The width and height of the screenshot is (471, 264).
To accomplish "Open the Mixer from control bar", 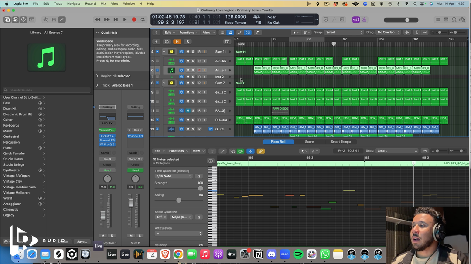I will 54,20.
